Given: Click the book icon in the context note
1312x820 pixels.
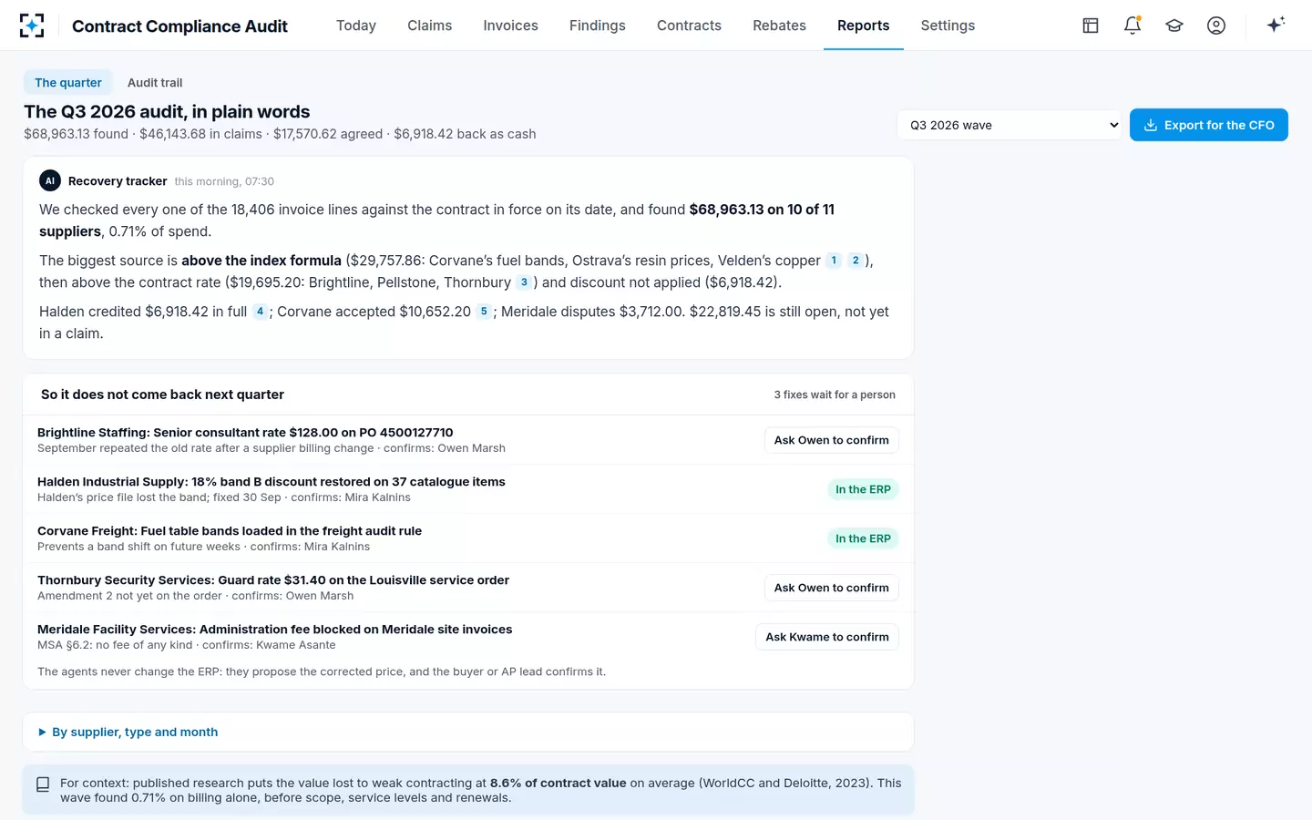Looking at the screenshot, I should 43,784.
